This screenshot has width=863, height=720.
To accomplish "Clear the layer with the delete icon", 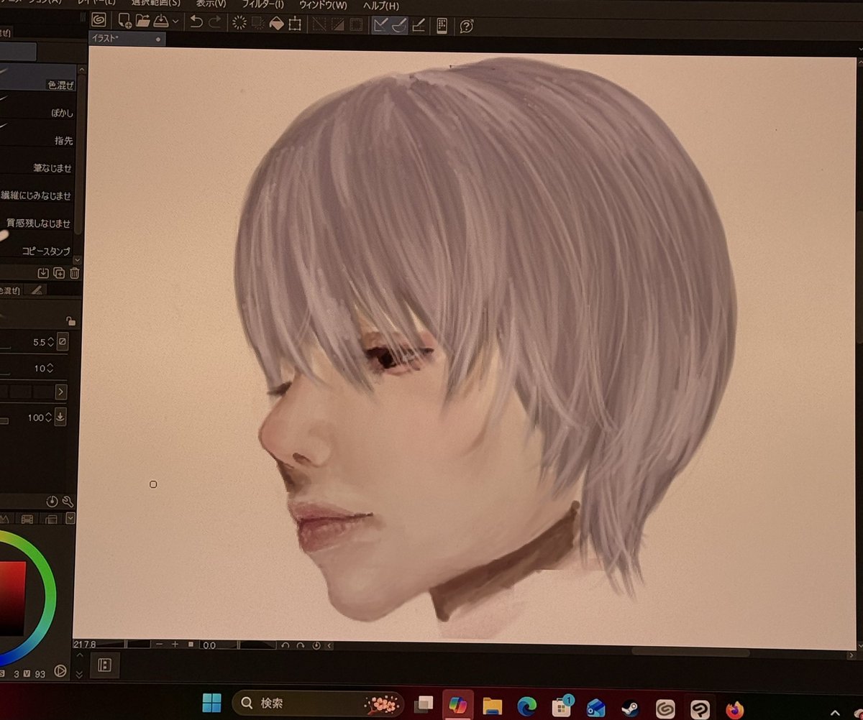I will [239, 24].
